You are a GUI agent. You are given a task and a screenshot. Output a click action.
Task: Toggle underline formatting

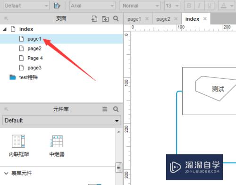[209, 6]
